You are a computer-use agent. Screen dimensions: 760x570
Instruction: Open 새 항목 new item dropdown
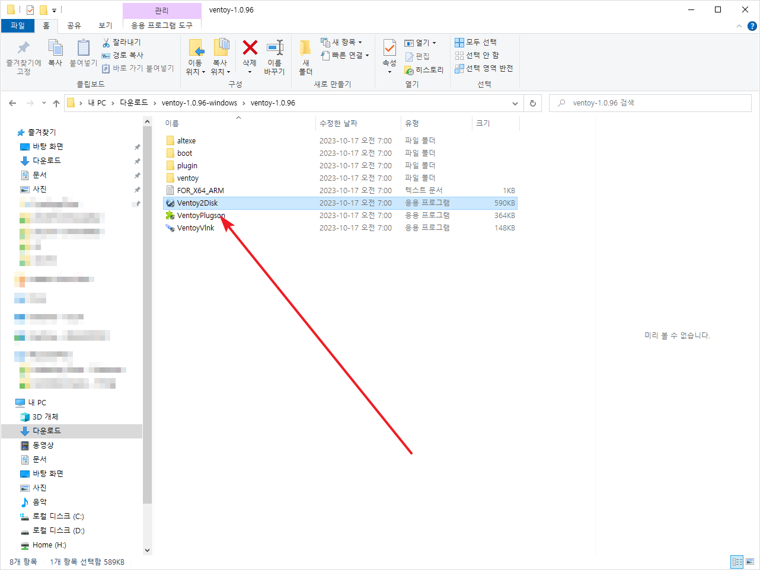click(341, 43)
